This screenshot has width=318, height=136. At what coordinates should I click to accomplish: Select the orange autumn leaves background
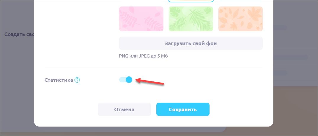pos(241,19)
